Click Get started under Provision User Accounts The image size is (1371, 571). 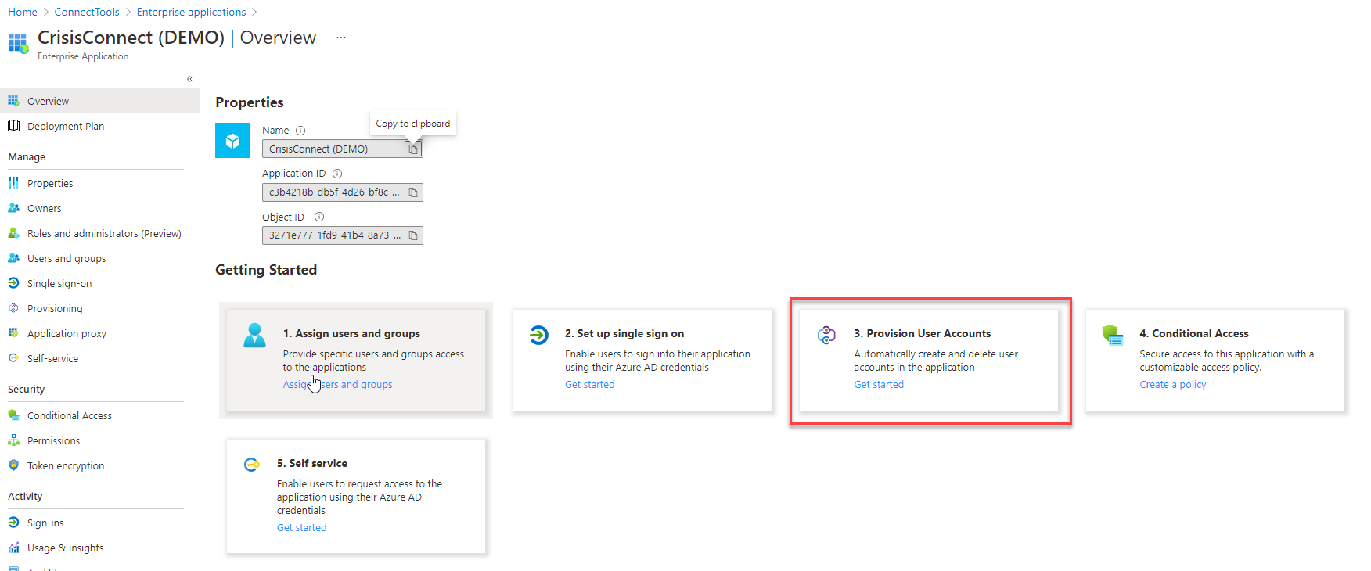879,384
